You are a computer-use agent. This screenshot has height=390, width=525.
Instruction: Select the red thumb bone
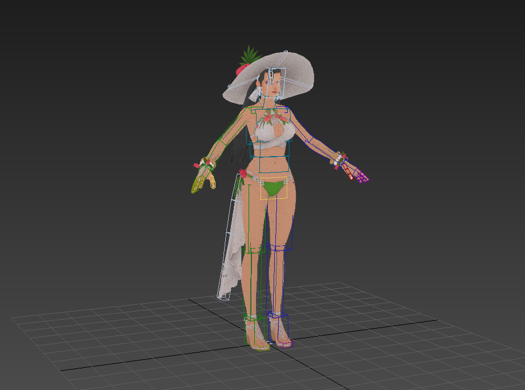click(348, 172)
